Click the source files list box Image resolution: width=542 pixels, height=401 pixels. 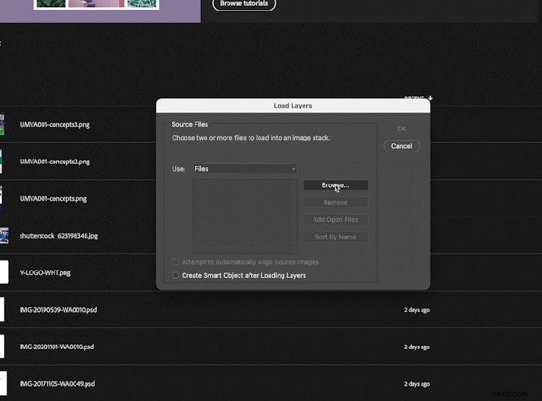point(245,217)
